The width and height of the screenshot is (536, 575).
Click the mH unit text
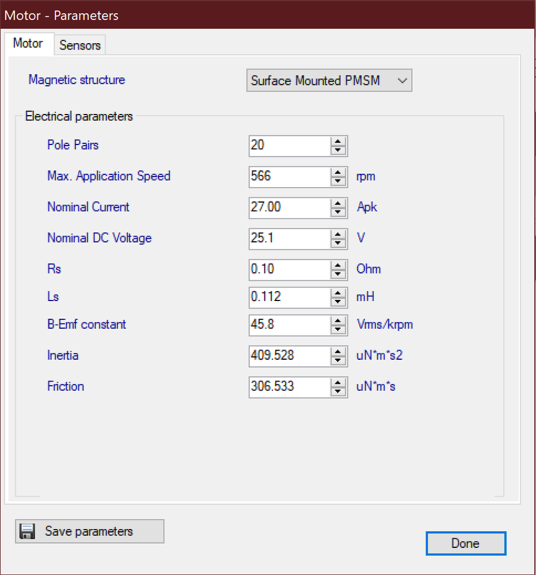click(366, 296)
